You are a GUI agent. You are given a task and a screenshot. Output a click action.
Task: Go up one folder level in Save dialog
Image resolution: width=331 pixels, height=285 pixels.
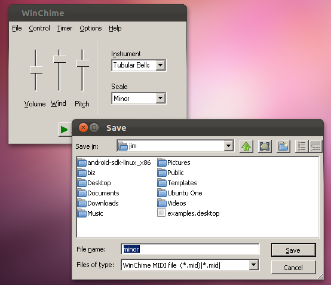coord(246,146)
